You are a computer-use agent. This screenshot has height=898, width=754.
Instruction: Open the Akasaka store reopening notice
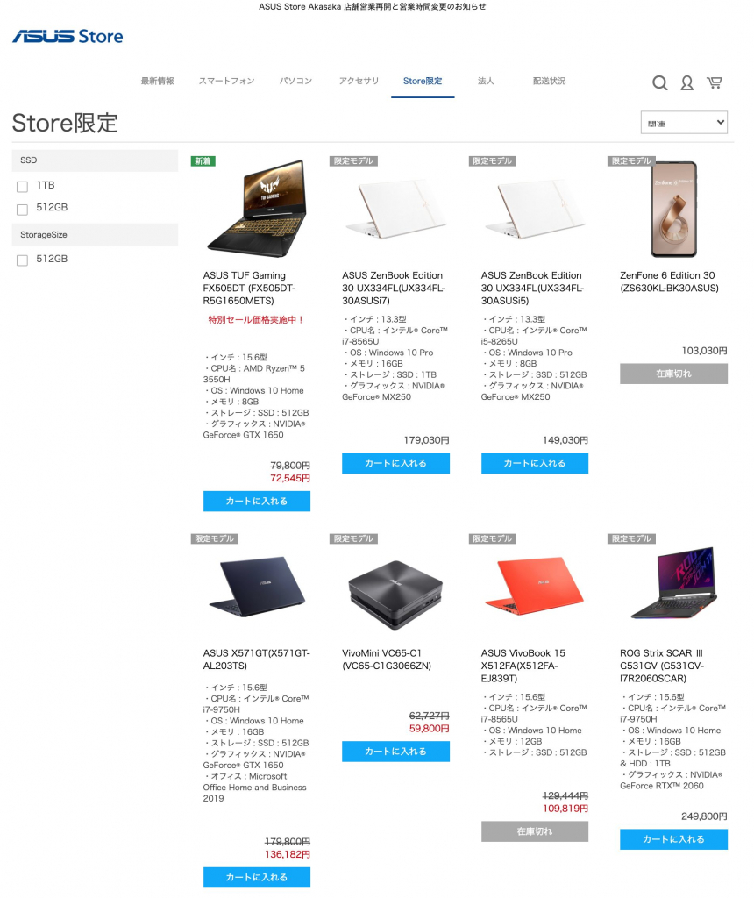click(x=372, y=7)
